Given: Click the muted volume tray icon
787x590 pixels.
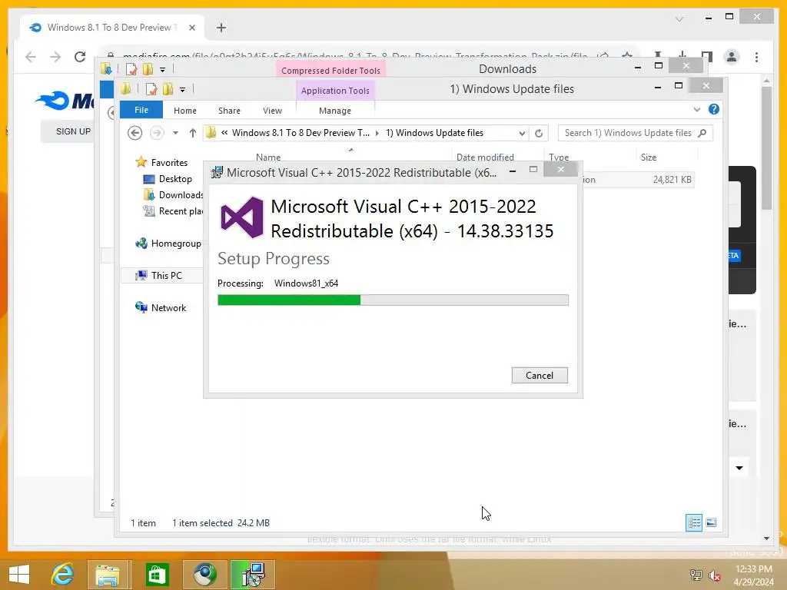Looking at the screenshot, I should point(714,575).
